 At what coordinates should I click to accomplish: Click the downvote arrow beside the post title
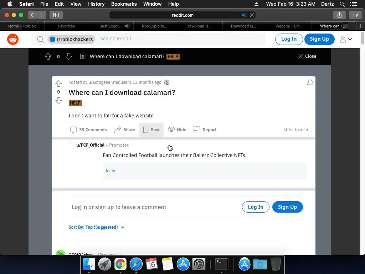pyautogui.click(x=59, y=101)
